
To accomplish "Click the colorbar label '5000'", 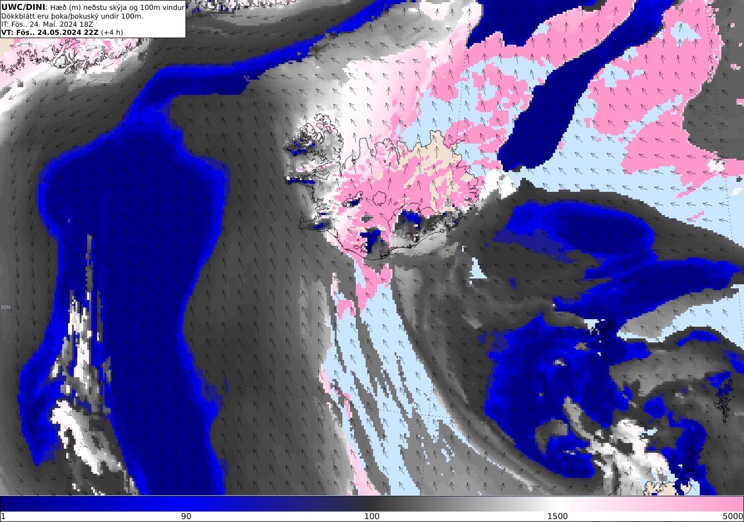I will (733, 516).
